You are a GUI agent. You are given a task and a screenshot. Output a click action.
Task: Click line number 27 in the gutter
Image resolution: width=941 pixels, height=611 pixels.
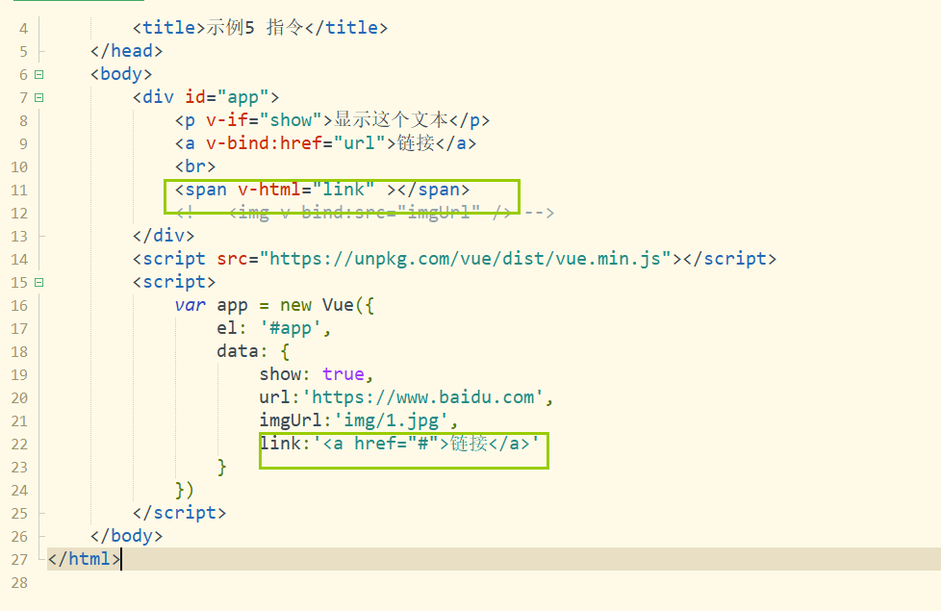coord(19,559)
